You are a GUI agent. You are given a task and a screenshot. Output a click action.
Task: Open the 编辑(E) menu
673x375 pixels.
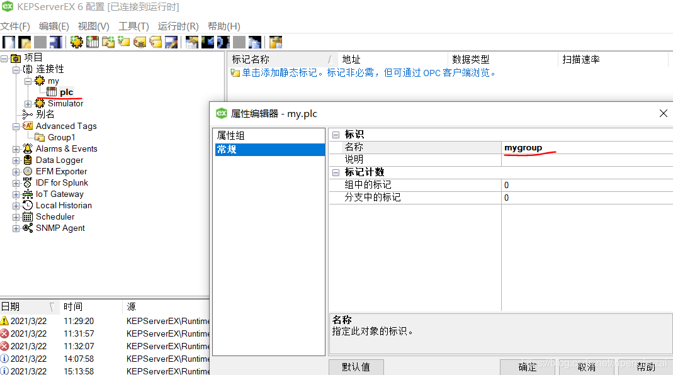(x=54, y=26)
